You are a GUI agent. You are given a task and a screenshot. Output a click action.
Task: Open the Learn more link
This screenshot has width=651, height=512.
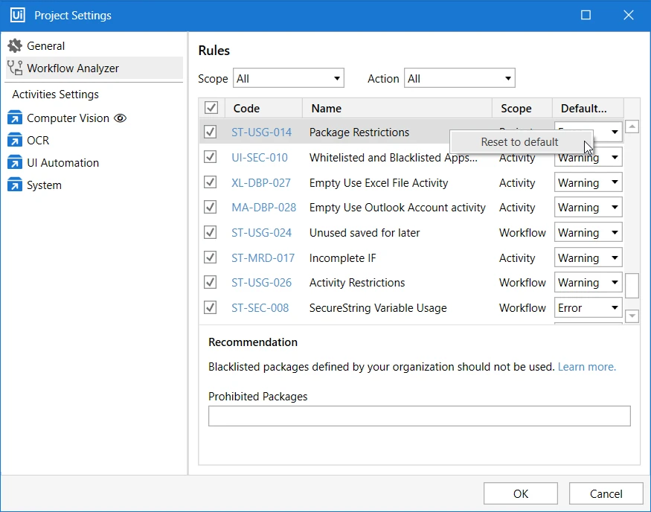click(587, 367)
